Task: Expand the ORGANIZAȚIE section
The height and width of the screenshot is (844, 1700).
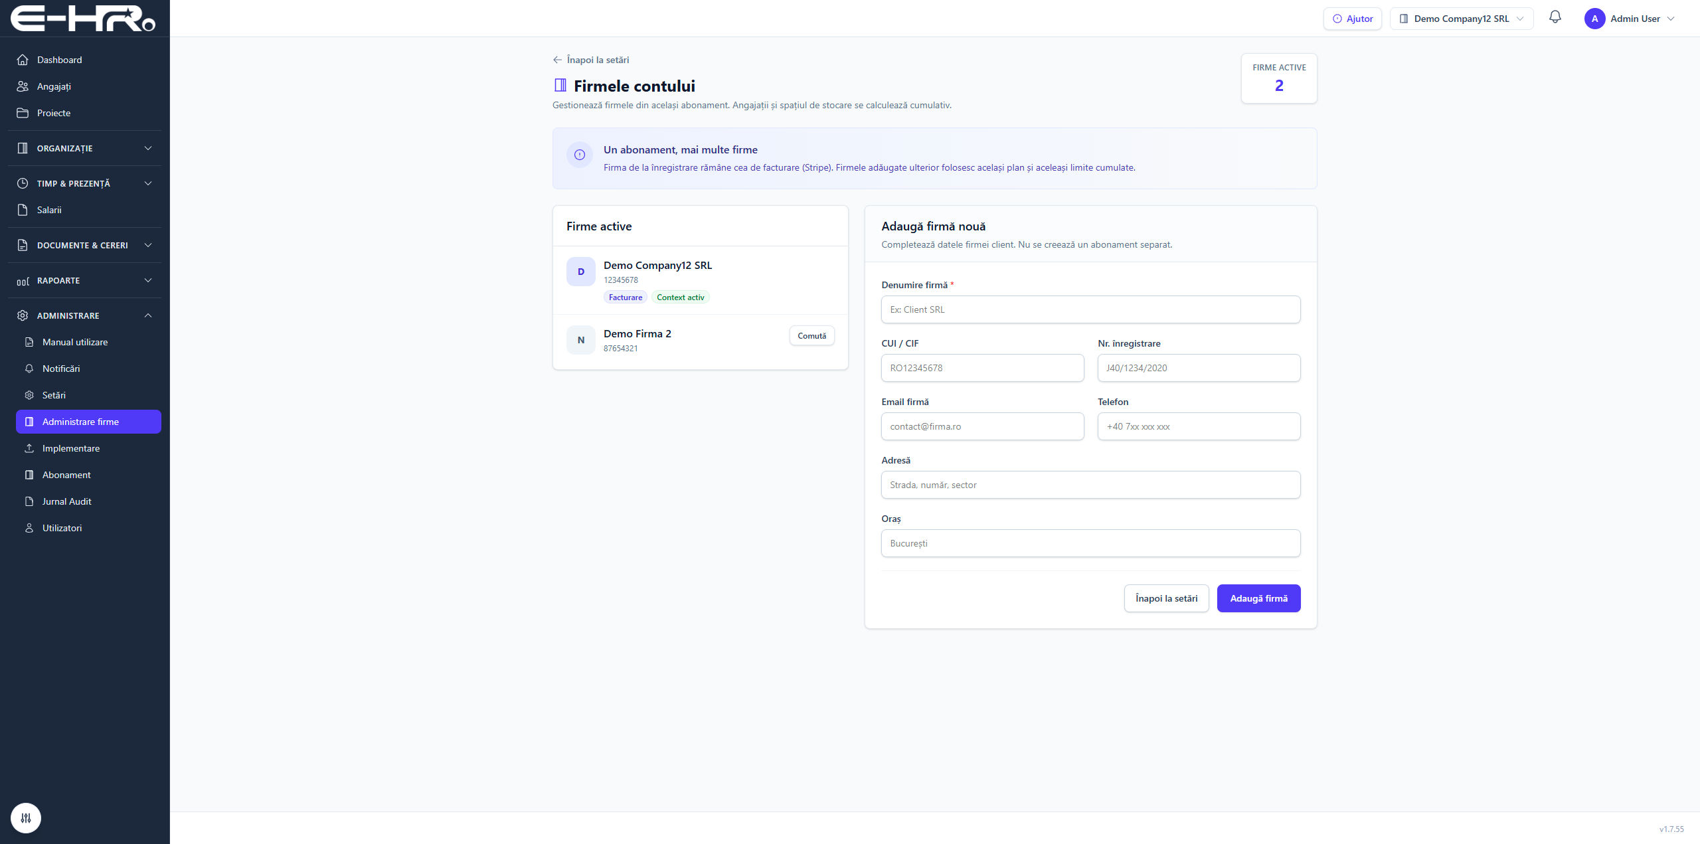Action: 84,148
